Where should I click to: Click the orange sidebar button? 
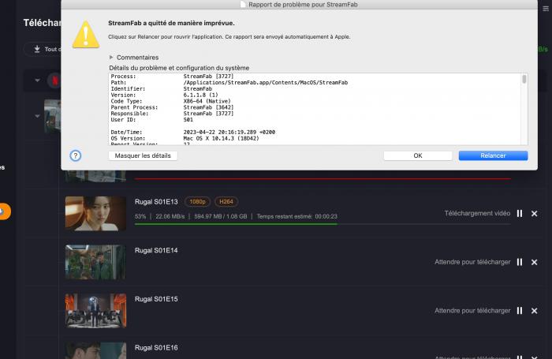5,211
